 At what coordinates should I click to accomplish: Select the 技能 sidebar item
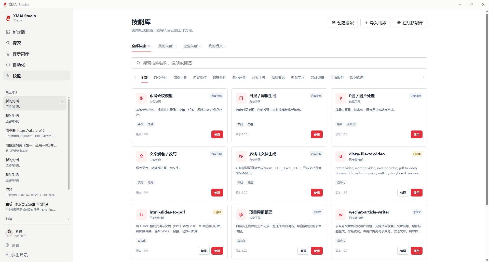click(36, 76)
